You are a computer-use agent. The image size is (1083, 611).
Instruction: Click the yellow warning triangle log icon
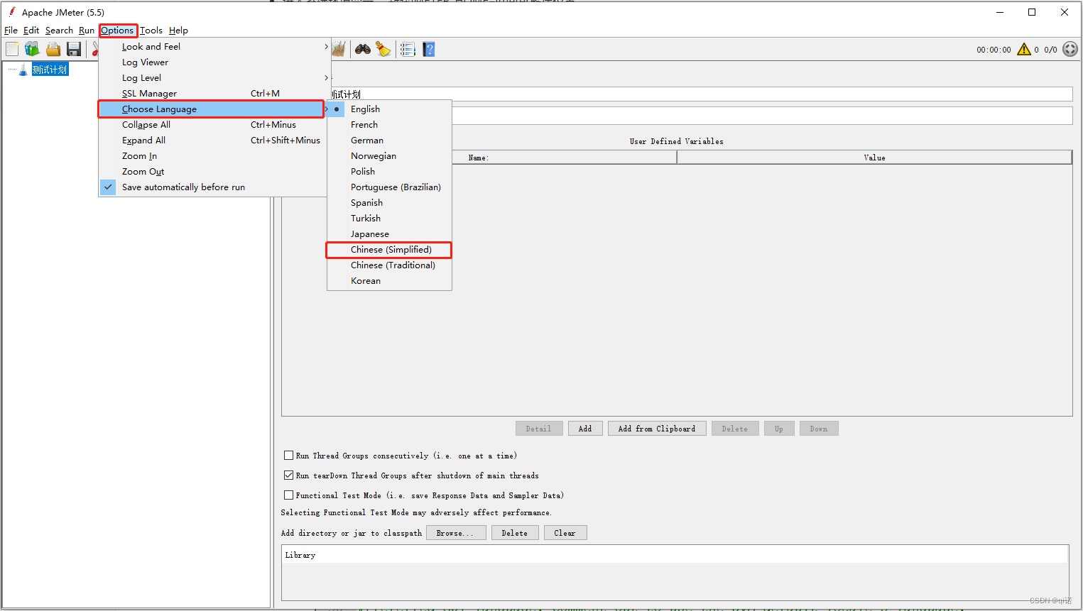(x=1024, y=49)
